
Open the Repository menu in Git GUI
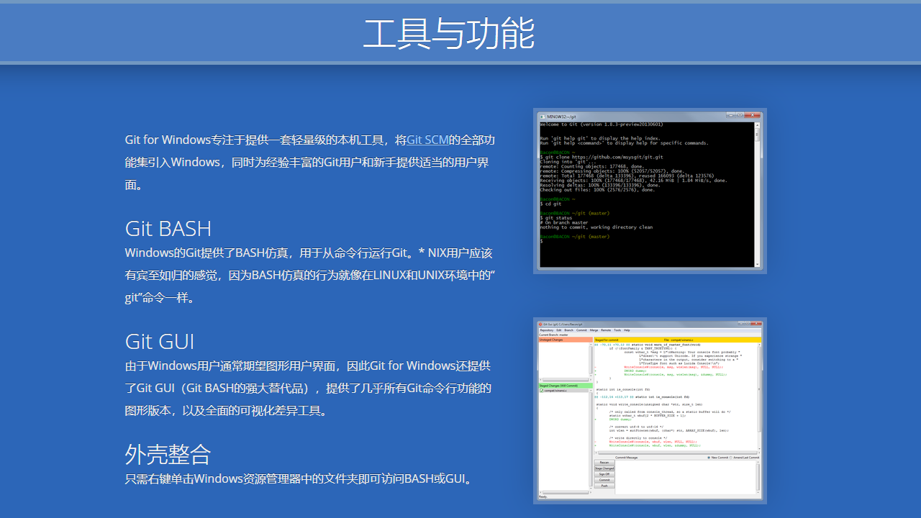547,330
